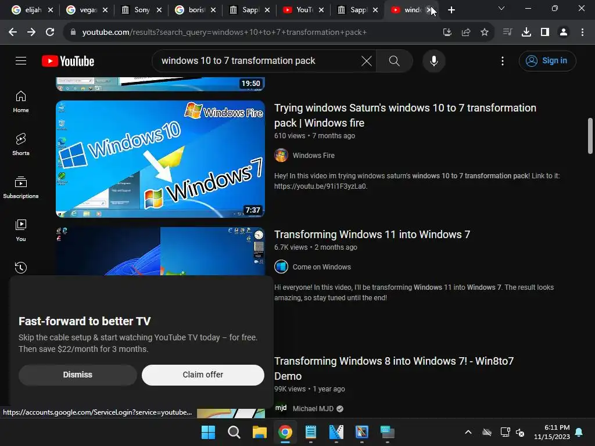Open the YouTube hamburger guide menu
Image resolution: width=595 pixels, height=446 pixels.
click(x=21, y=60)
